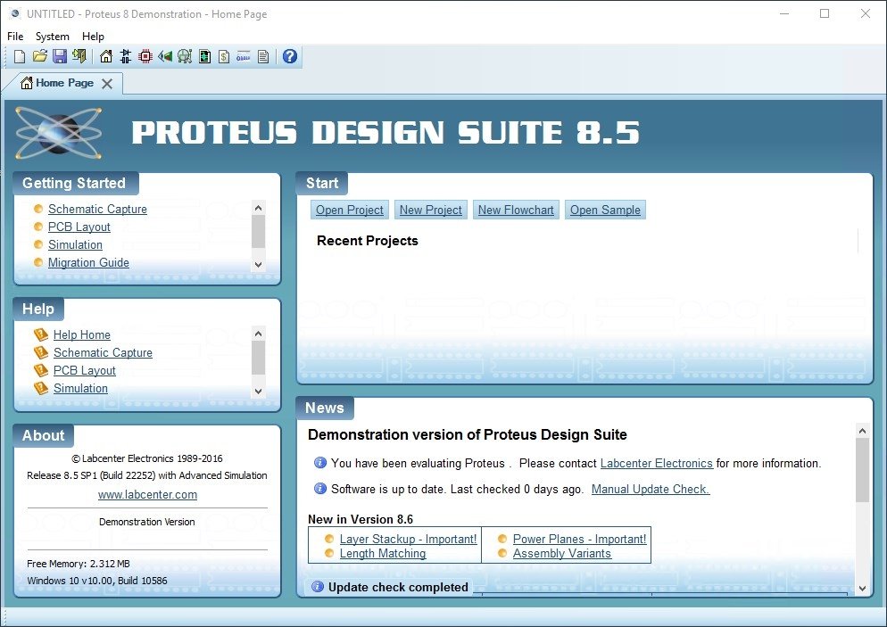
Task: Click the book icon beside Help PCB Layout
Action: (41, 370)
